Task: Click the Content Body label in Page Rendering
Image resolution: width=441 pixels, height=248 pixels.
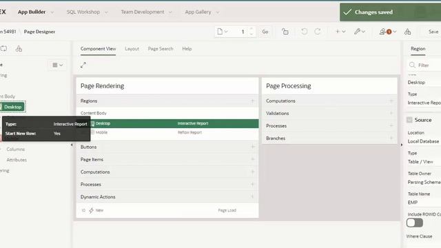Action: pos(94,113)
